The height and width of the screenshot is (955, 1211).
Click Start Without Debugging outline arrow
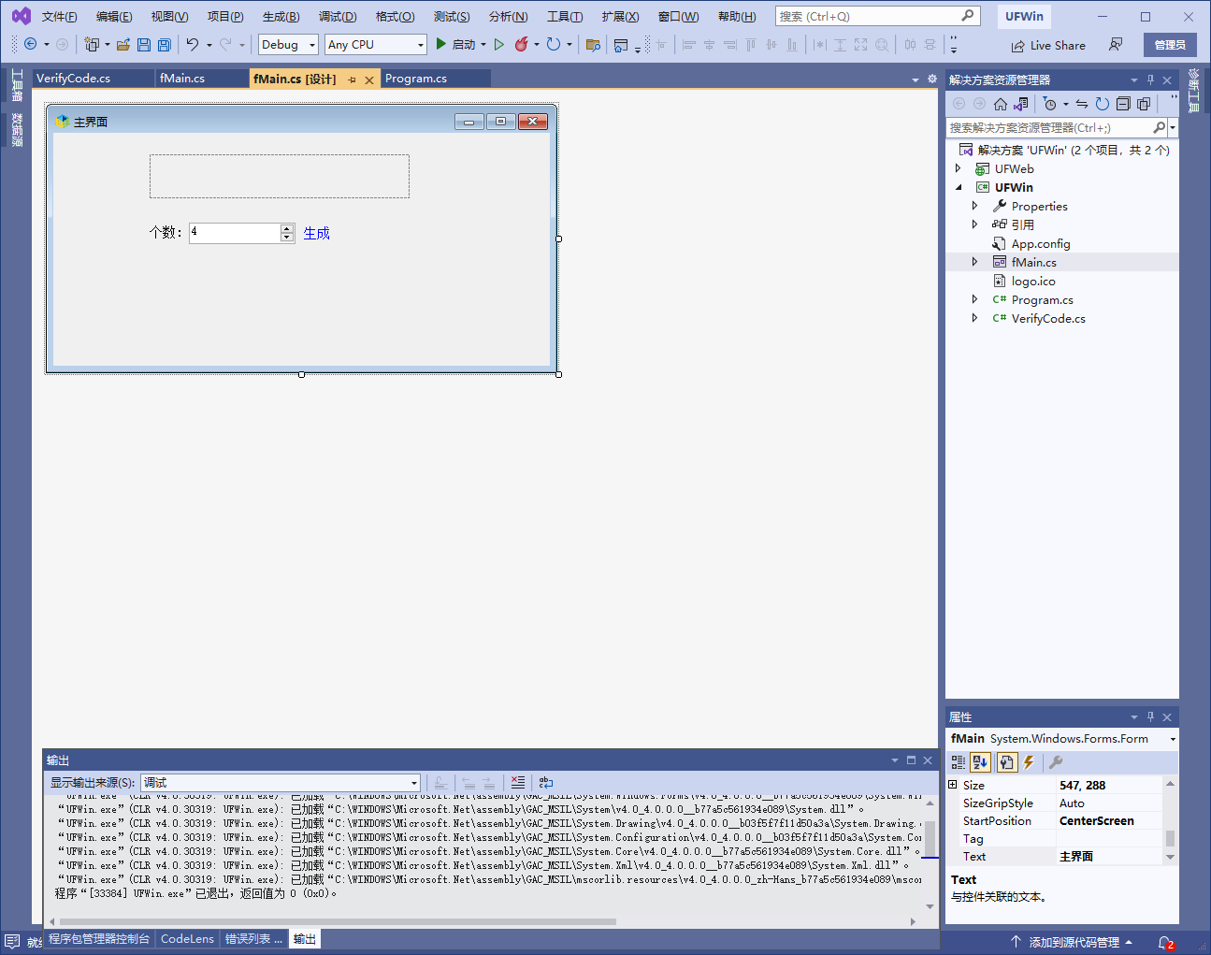499,44
